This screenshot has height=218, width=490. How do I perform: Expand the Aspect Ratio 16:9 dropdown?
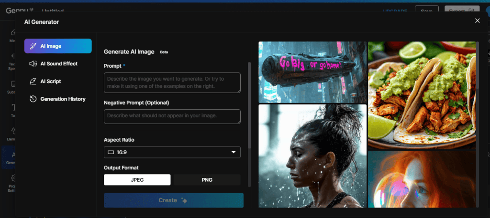pyautogui.click(x=172, y=152)
